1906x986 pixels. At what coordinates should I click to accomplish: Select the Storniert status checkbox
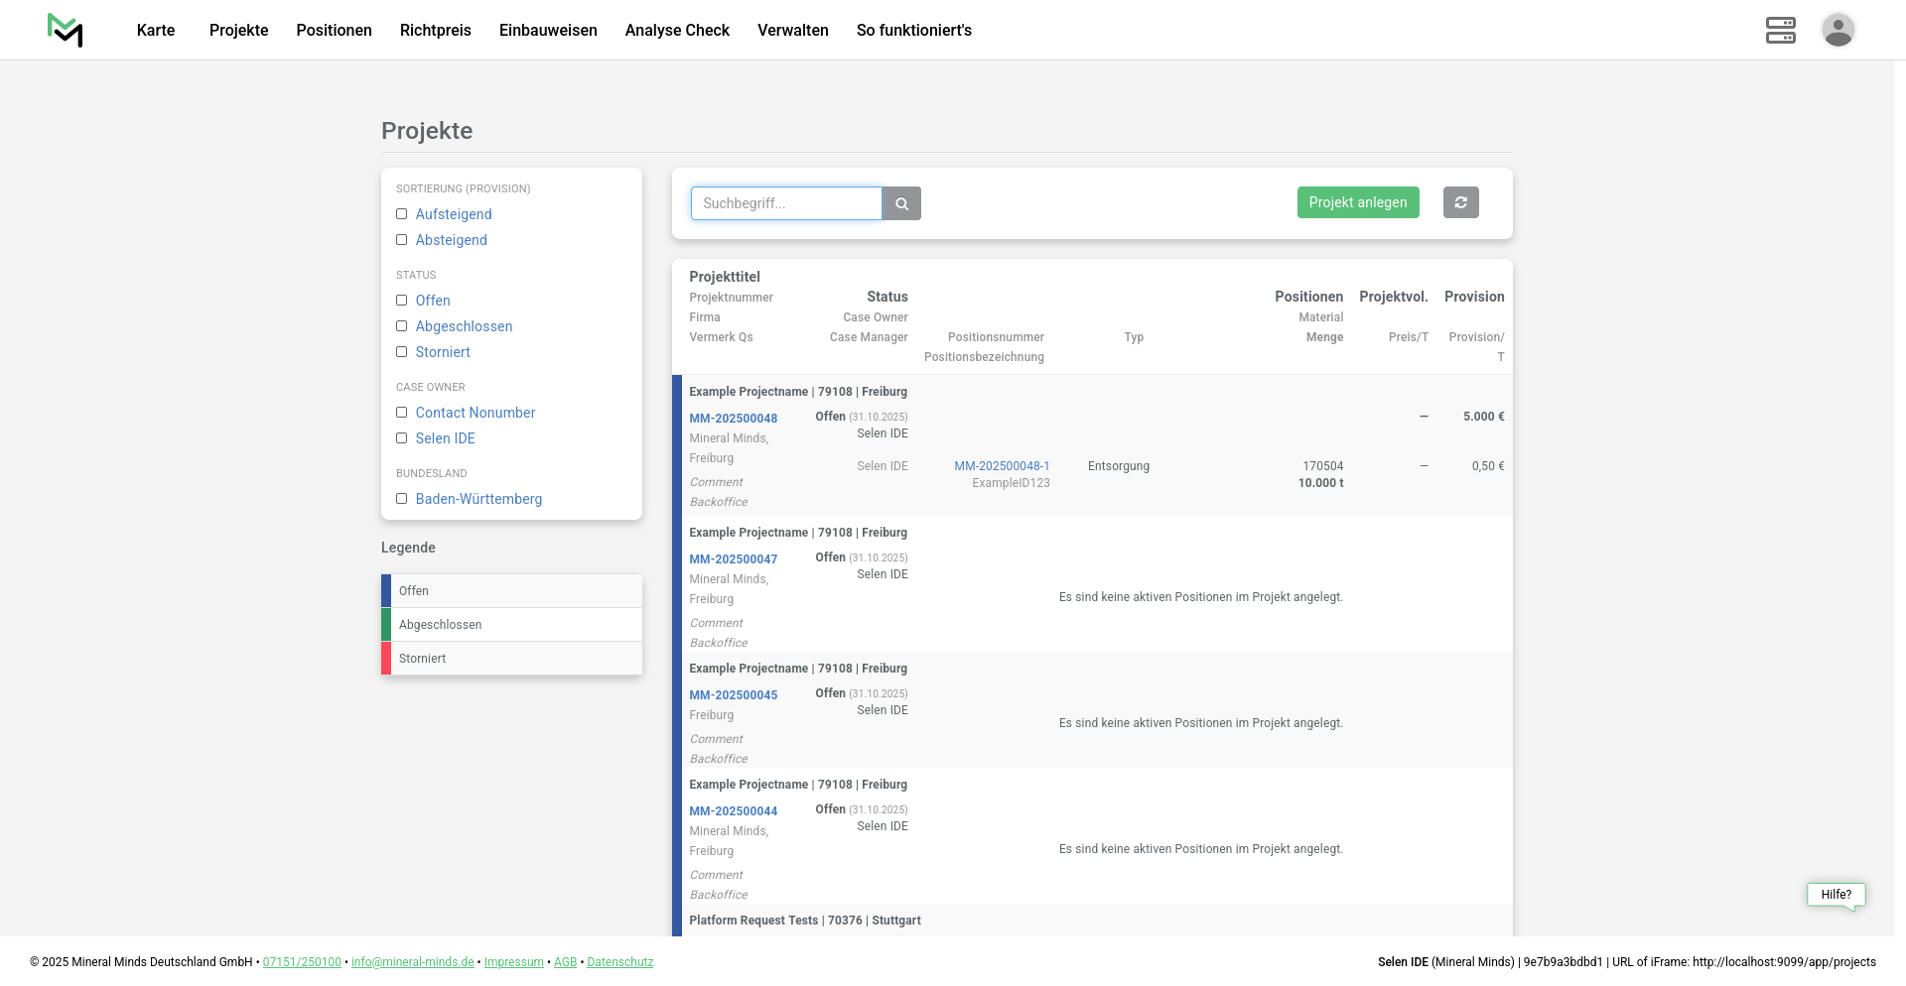(x=402, y=352)
